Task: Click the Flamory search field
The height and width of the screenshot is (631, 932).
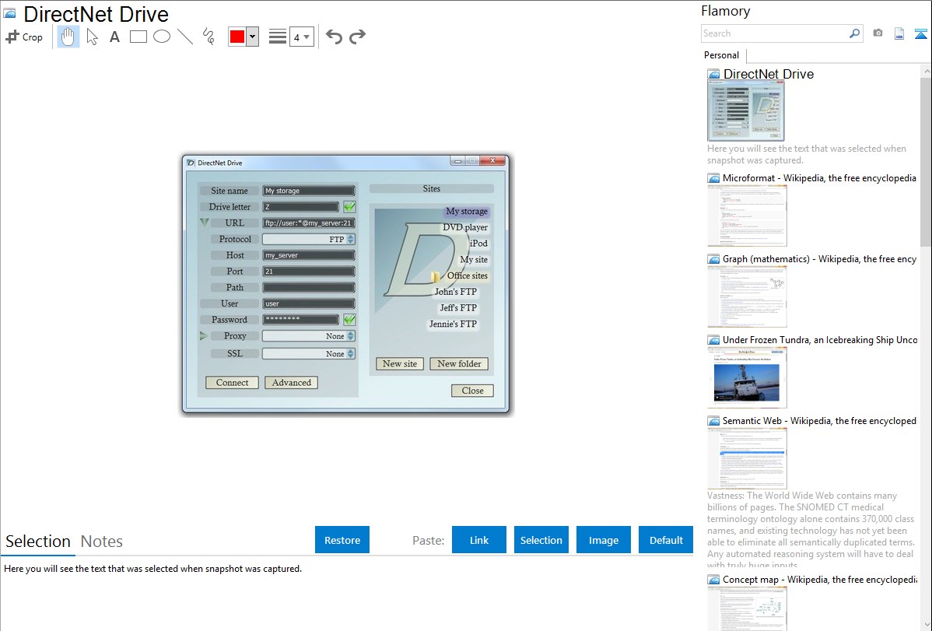Action: coord(775,33)
